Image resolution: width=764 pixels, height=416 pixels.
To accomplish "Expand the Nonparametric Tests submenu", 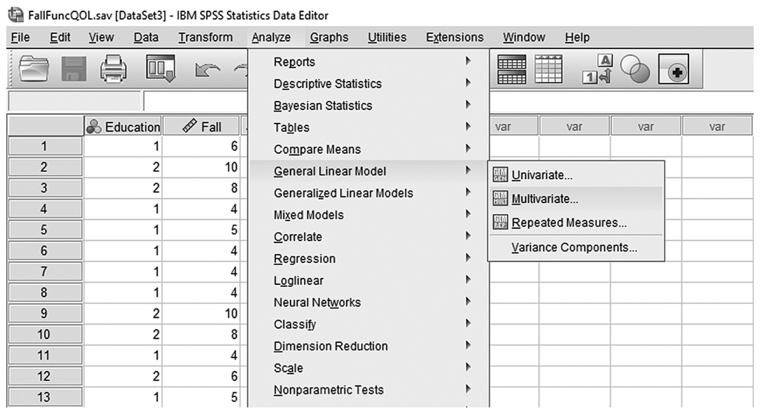I will coord(369,390).
